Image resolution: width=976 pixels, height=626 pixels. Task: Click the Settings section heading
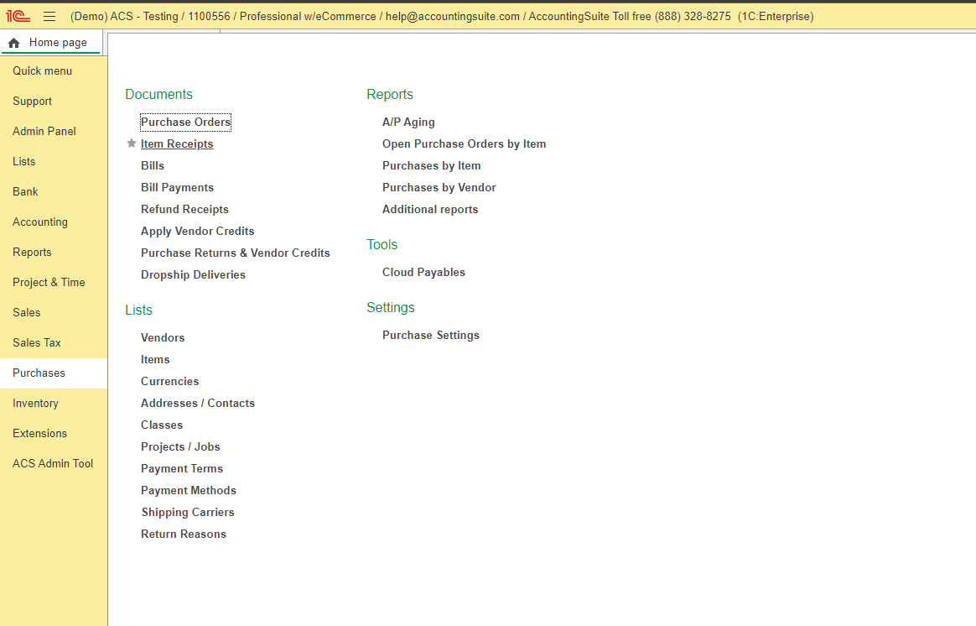click(390, 307)
